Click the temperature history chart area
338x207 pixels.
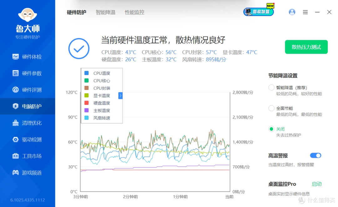tap(155, 142)
